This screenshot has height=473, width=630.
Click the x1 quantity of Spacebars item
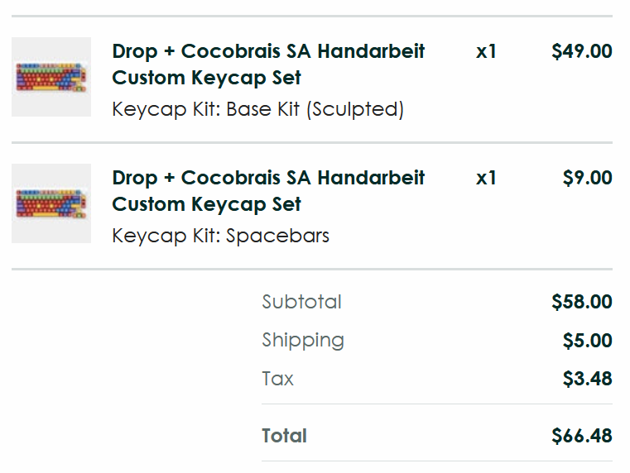tap(486, 178)
